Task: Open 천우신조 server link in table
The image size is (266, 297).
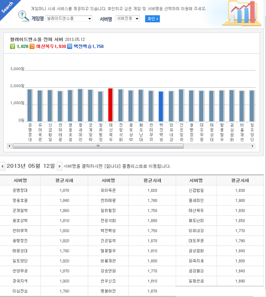Action: tap(108, 281)
